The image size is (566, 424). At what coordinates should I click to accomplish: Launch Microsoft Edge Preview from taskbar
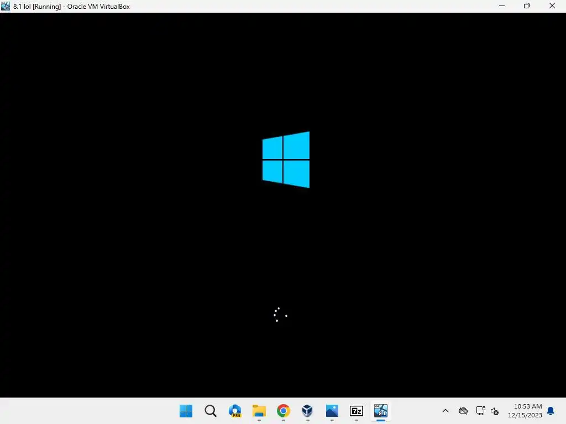(x=234, y=411)
